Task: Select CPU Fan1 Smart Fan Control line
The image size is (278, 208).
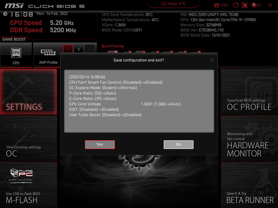Action: click(116, 82)
